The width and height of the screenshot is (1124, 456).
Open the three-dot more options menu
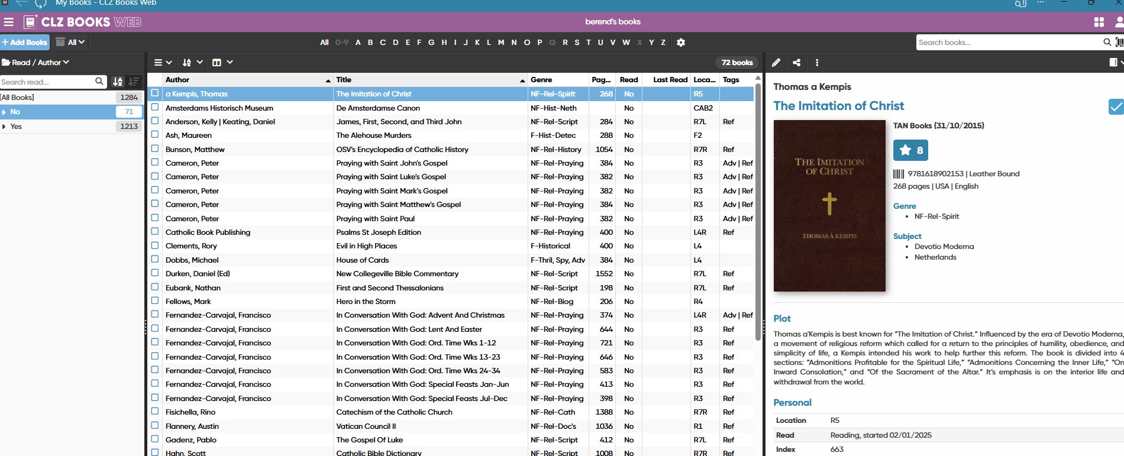817,63
